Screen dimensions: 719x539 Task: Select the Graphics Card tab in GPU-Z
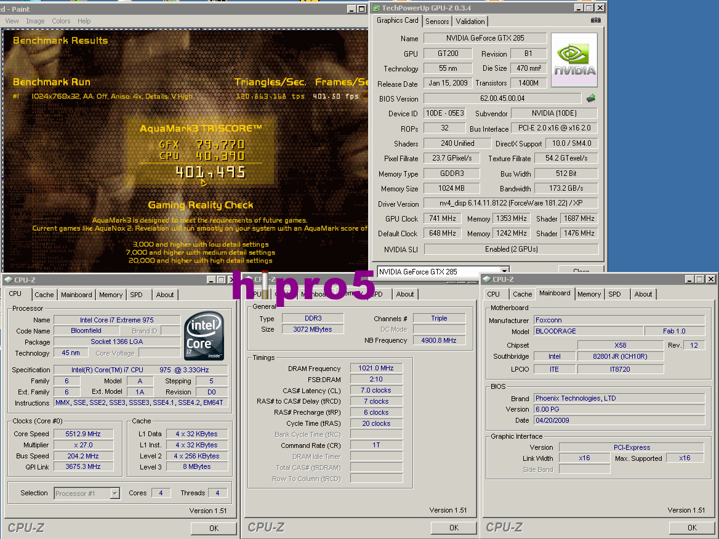click(x=398, y=20)
